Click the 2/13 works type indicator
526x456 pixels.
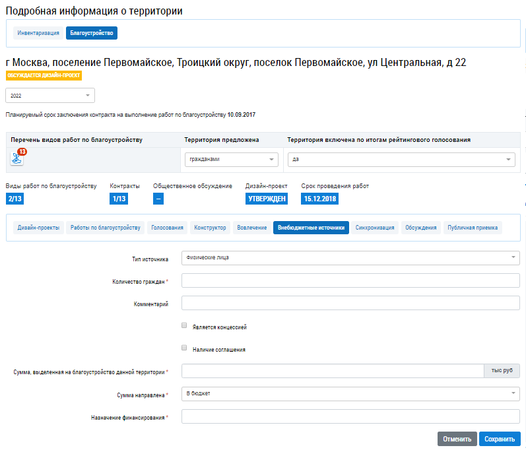[x=15, y=199]
